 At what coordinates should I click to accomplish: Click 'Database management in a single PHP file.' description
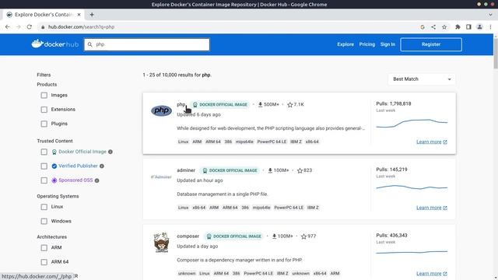[x=223, y=194]
